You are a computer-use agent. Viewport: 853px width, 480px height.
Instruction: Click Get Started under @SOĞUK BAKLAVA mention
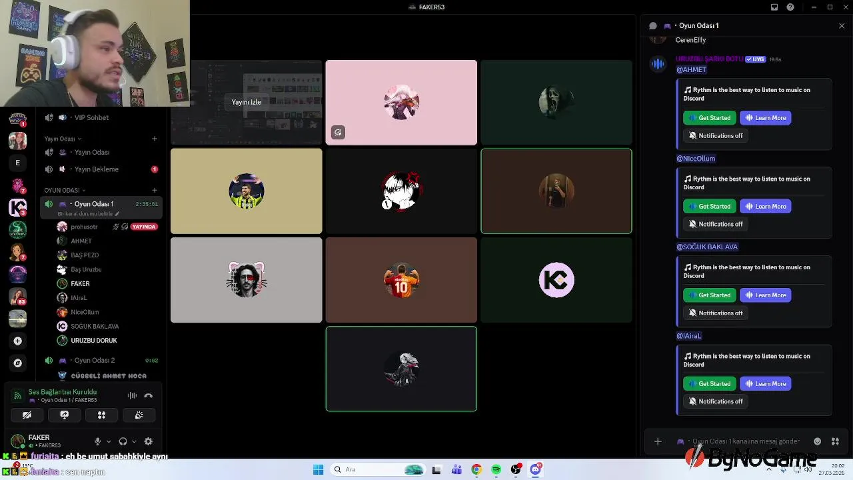coord(710,295)
